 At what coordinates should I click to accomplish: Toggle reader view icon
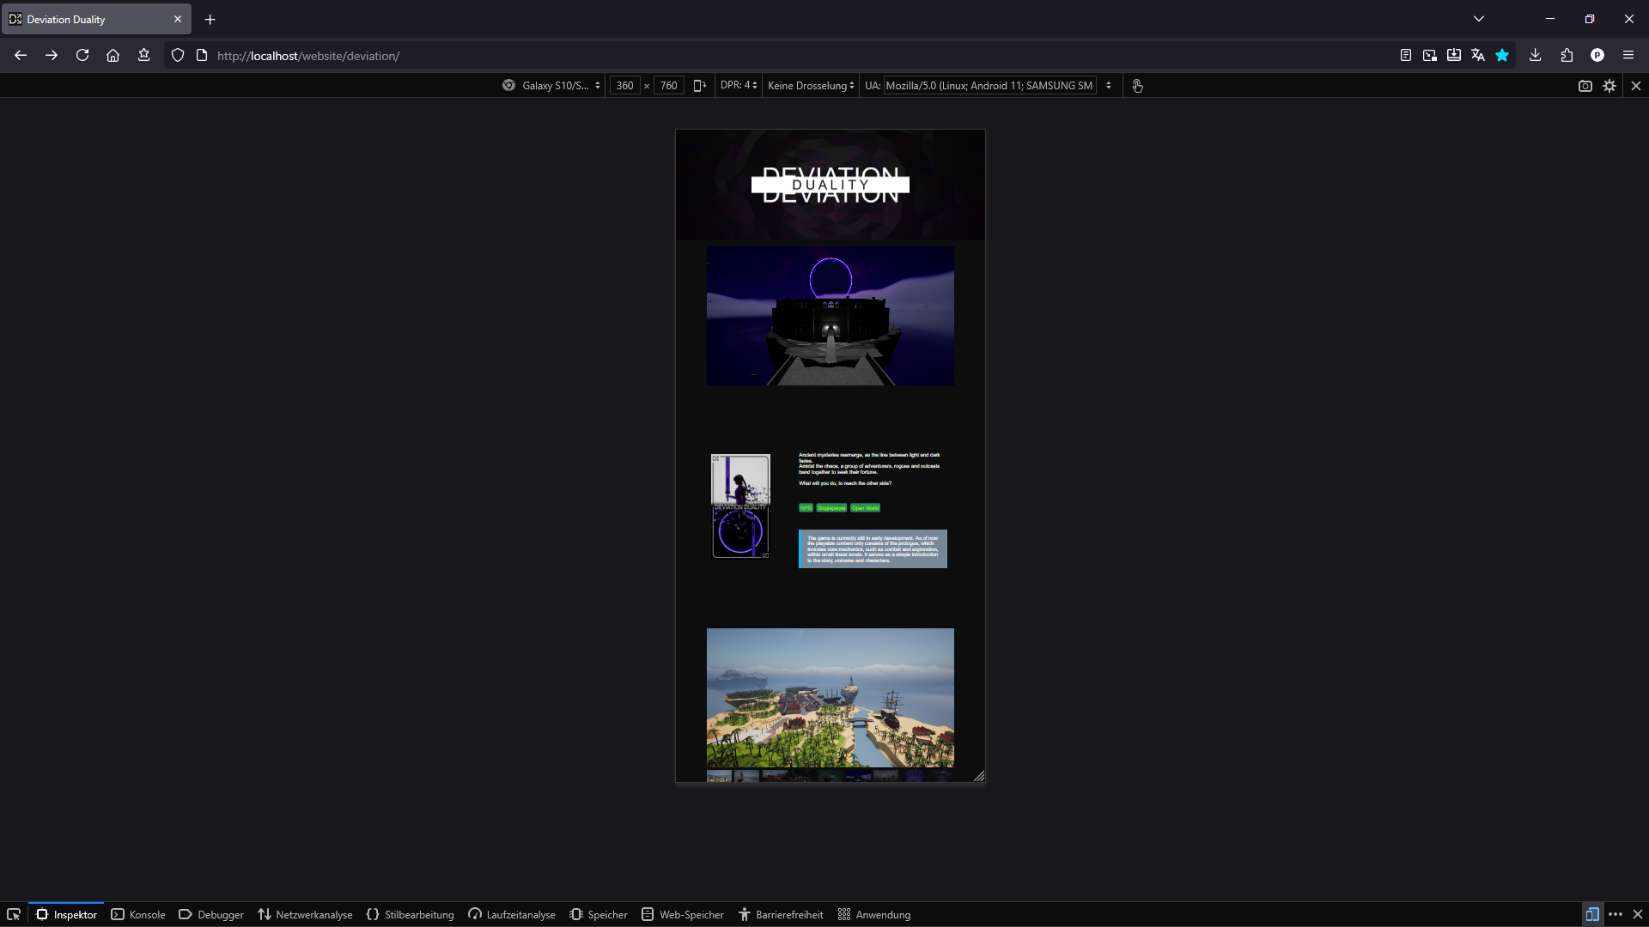click(1406, 56)
